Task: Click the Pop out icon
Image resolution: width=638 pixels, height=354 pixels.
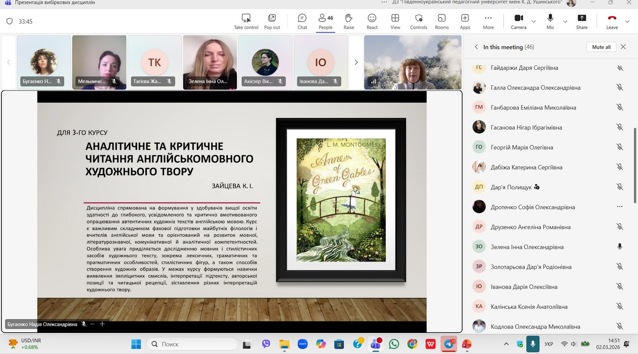Action: pyautogui.click(x=272, y=21)
